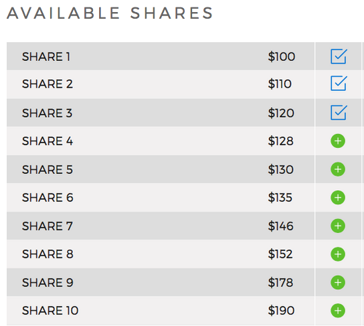The image size is (364, 326).
Task: Click the $190 price of Share 10
Action: pos(281,311)
